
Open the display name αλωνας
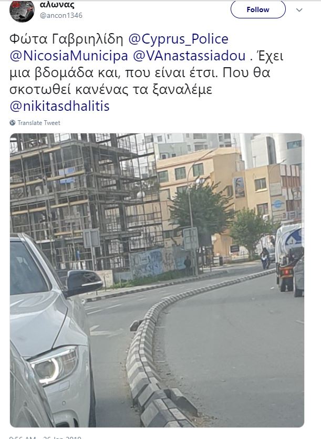(x=57, y=5)
